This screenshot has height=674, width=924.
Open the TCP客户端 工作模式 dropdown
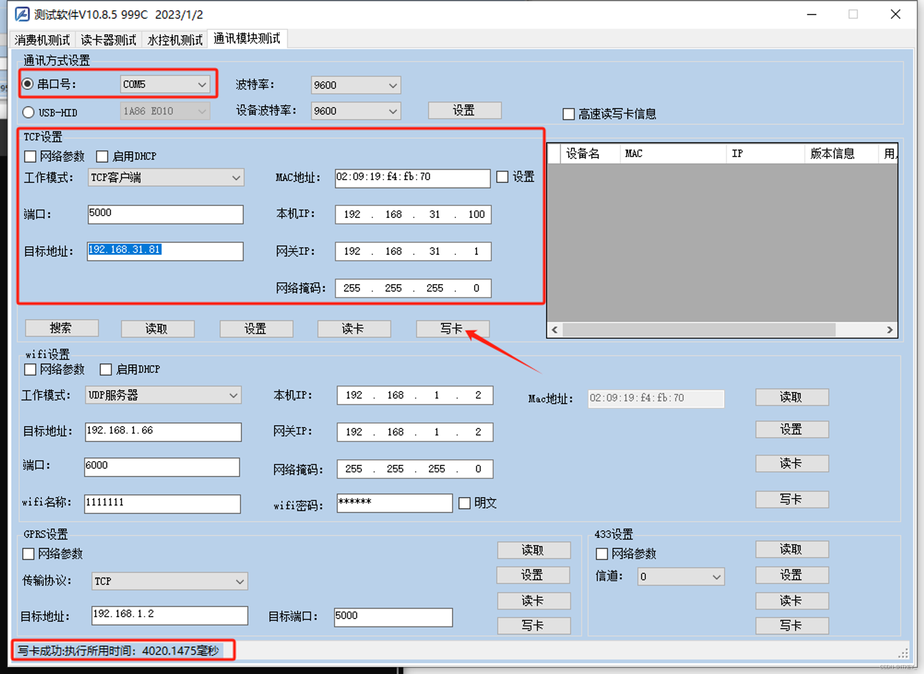click(166, 177)
